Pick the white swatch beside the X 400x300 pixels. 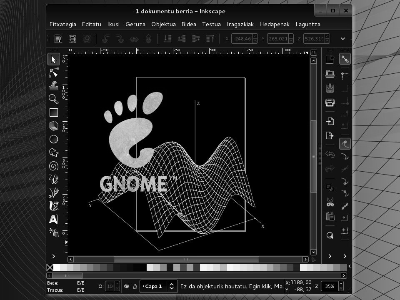point(57,267)
